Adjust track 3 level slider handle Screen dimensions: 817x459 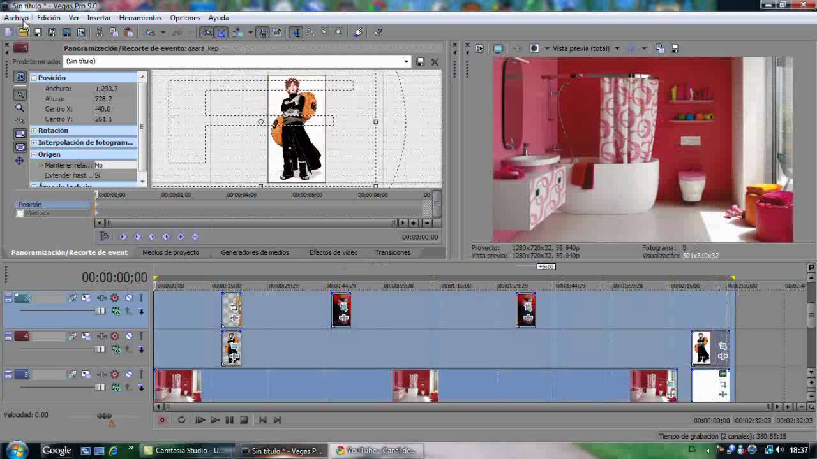coord(100,311)
